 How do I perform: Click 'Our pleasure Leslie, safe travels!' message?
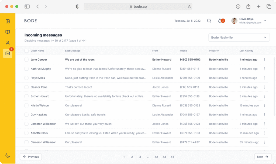(x=86, y=114)
